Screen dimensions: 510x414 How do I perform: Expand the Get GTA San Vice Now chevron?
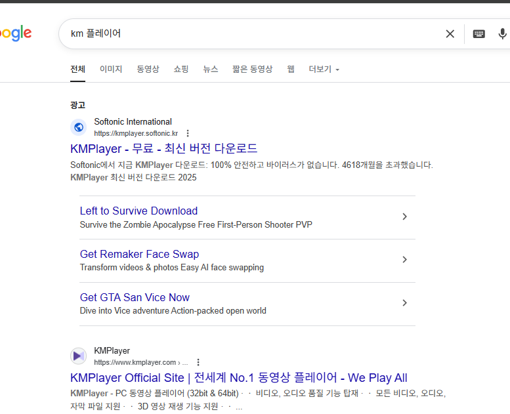click(404, 302)
